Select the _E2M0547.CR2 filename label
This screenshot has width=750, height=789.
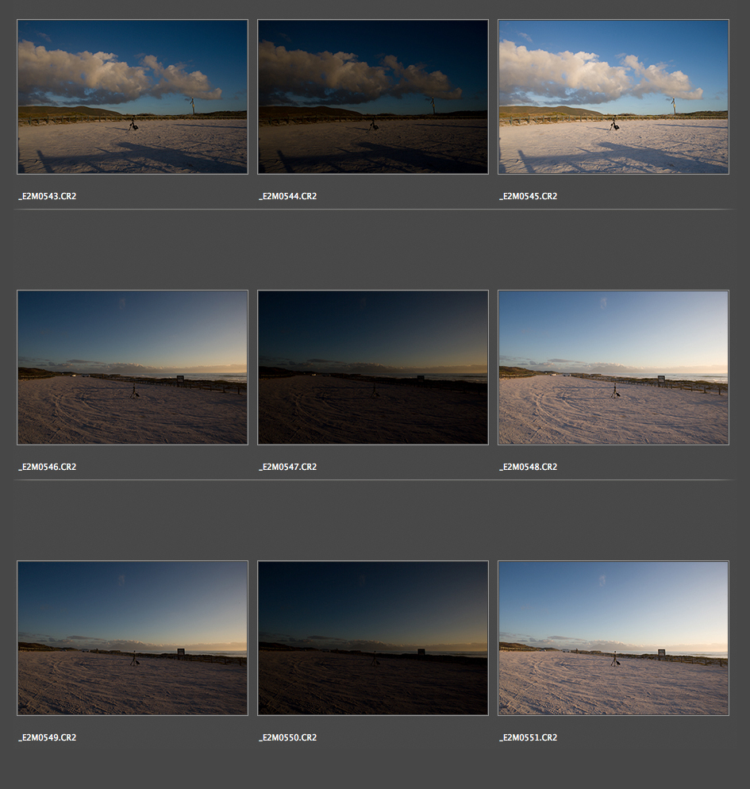(x=287, y=467)
